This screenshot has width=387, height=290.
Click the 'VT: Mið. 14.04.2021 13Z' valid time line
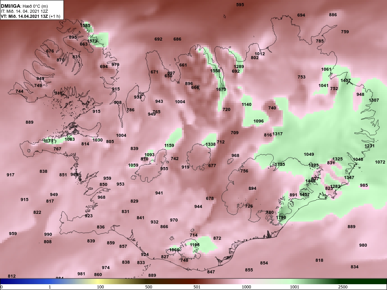pyautogui.click(x=25, y=16)
